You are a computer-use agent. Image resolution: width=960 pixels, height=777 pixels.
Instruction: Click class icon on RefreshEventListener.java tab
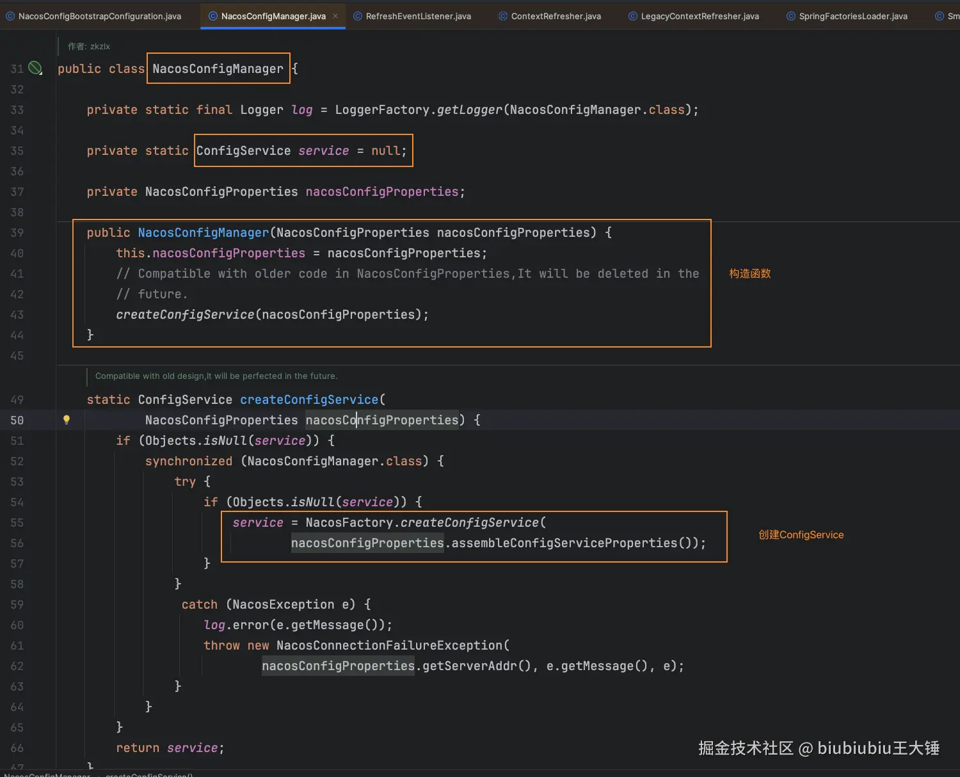pyautogui.click(x=358, y=16)
